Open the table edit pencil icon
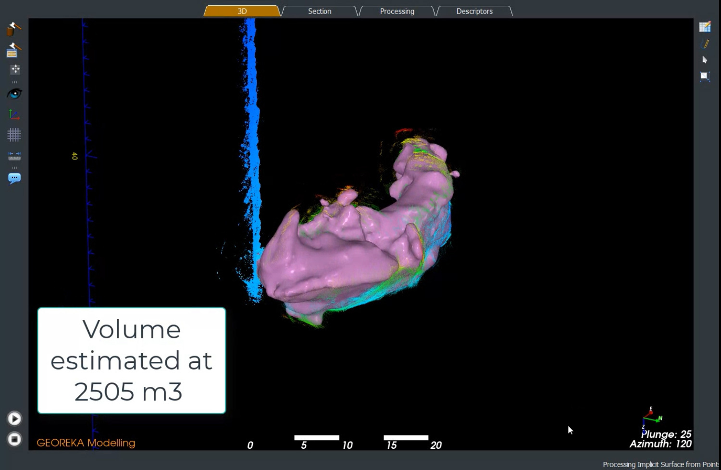The image size is (721, 470). click(x=705, y=27)
